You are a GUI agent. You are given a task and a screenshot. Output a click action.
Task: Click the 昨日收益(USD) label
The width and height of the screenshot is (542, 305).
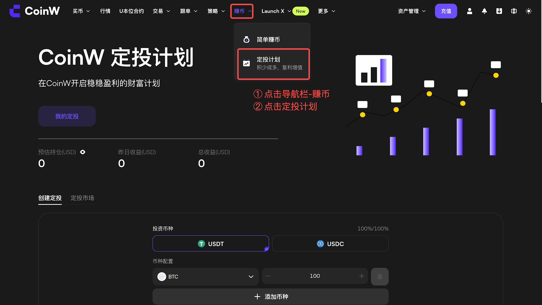[x=137, y=152]
